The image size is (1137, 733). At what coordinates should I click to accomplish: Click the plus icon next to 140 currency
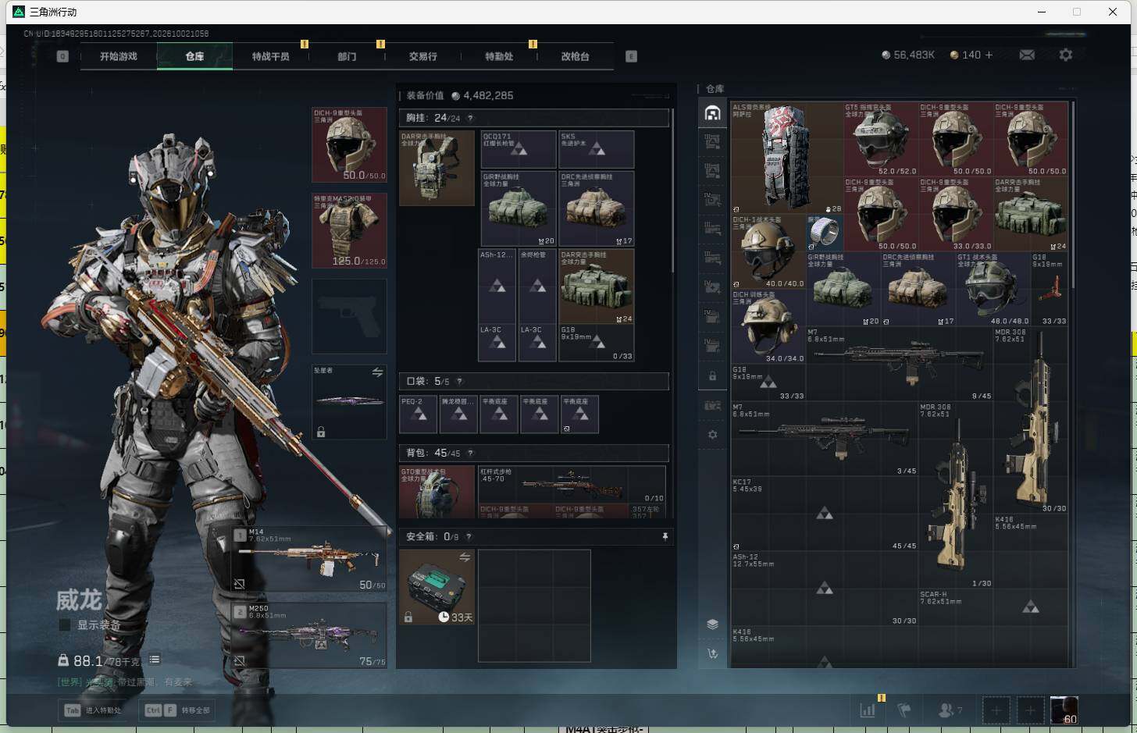[989, 55]
